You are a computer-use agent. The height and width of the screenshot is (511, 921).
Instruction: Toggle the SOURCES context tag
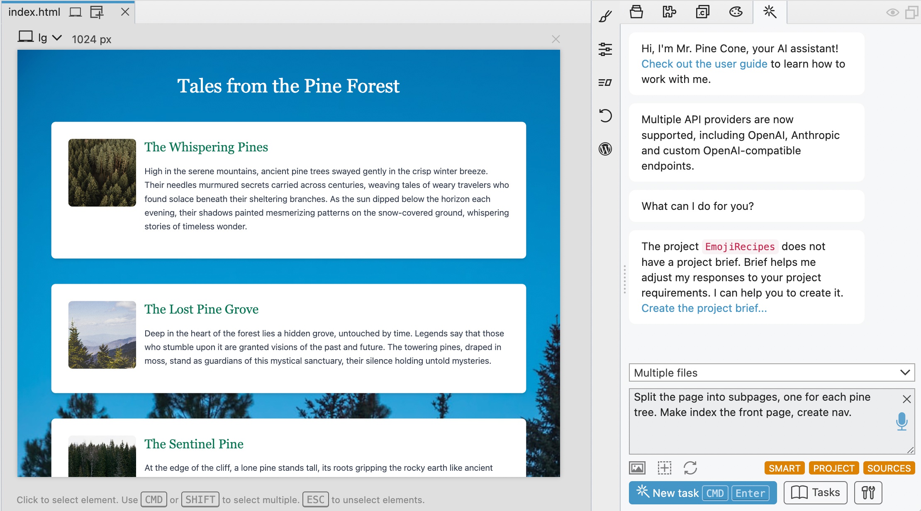889,468
